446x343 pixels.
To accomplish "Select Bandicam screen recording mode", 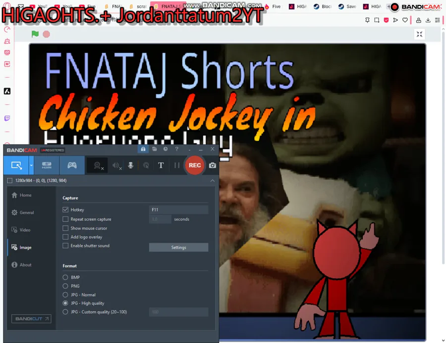I will [16, 165].
